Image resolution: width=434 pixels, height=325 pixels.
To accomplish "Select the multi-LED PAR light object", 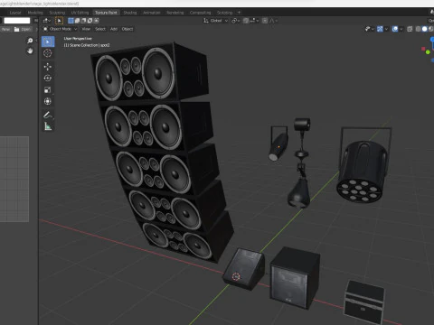I will (363, 169).
